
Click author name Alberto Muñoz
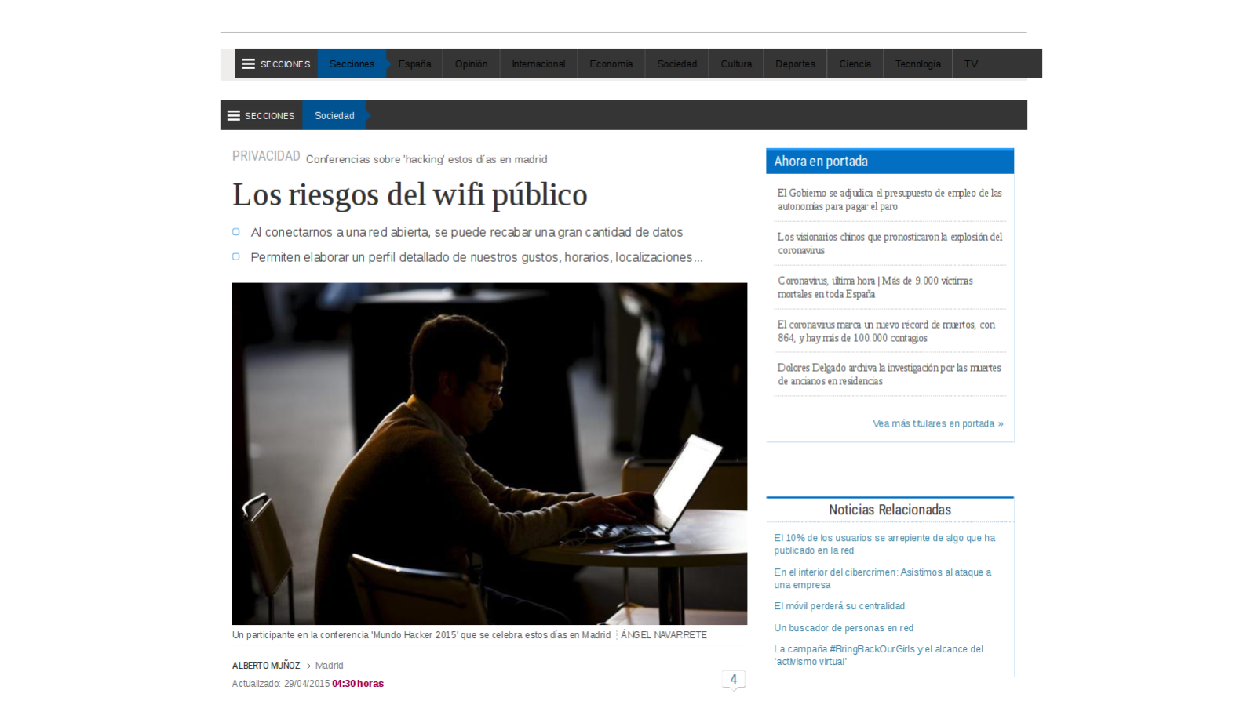click(266, 666)
